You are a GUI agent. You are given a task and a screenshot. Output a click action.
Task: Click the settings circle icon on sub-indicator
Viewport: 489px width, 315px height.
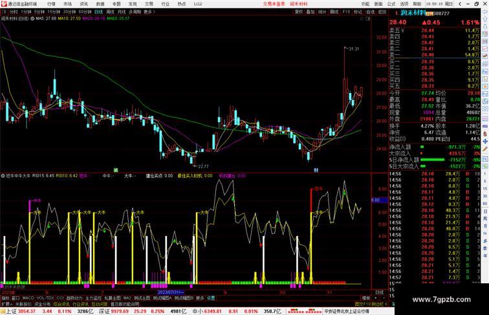coord(3,176)
